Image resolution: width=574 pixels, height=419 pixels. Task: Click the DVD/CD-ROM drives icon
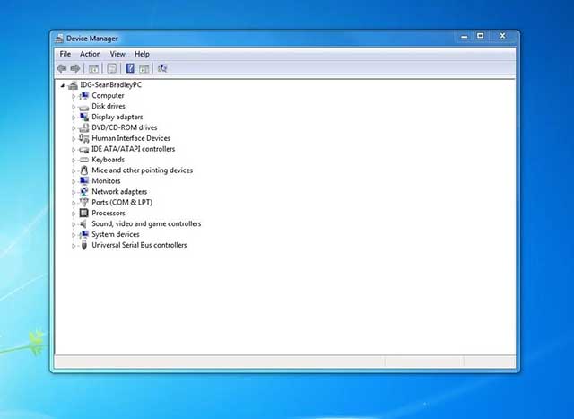click(83, 127)
